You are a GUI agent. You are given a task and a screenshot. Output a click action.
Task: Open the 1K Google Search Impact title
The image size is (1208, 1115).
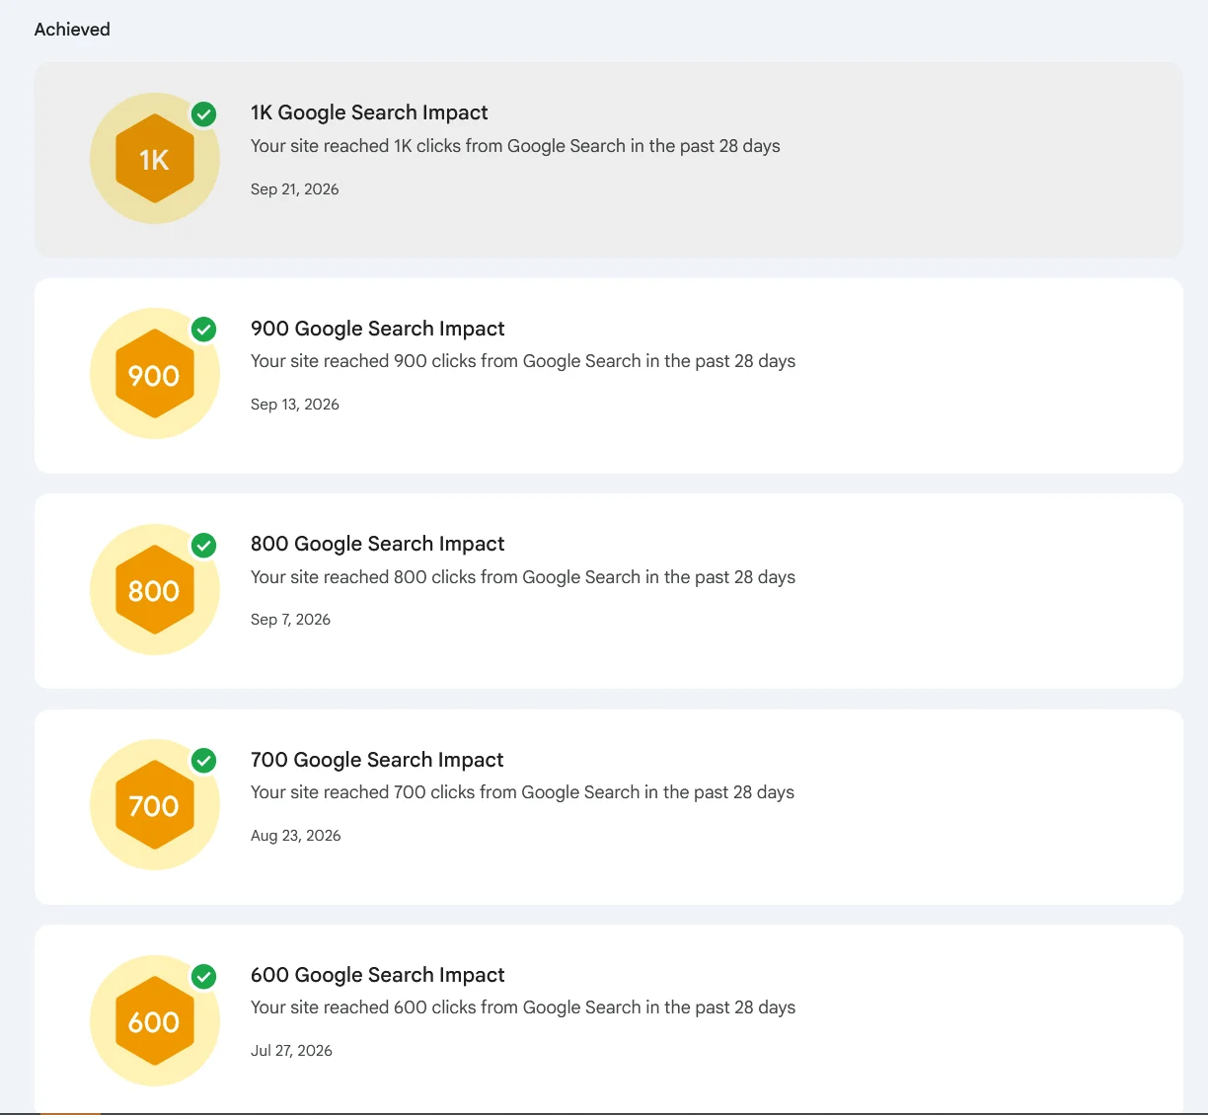point(369,112)
